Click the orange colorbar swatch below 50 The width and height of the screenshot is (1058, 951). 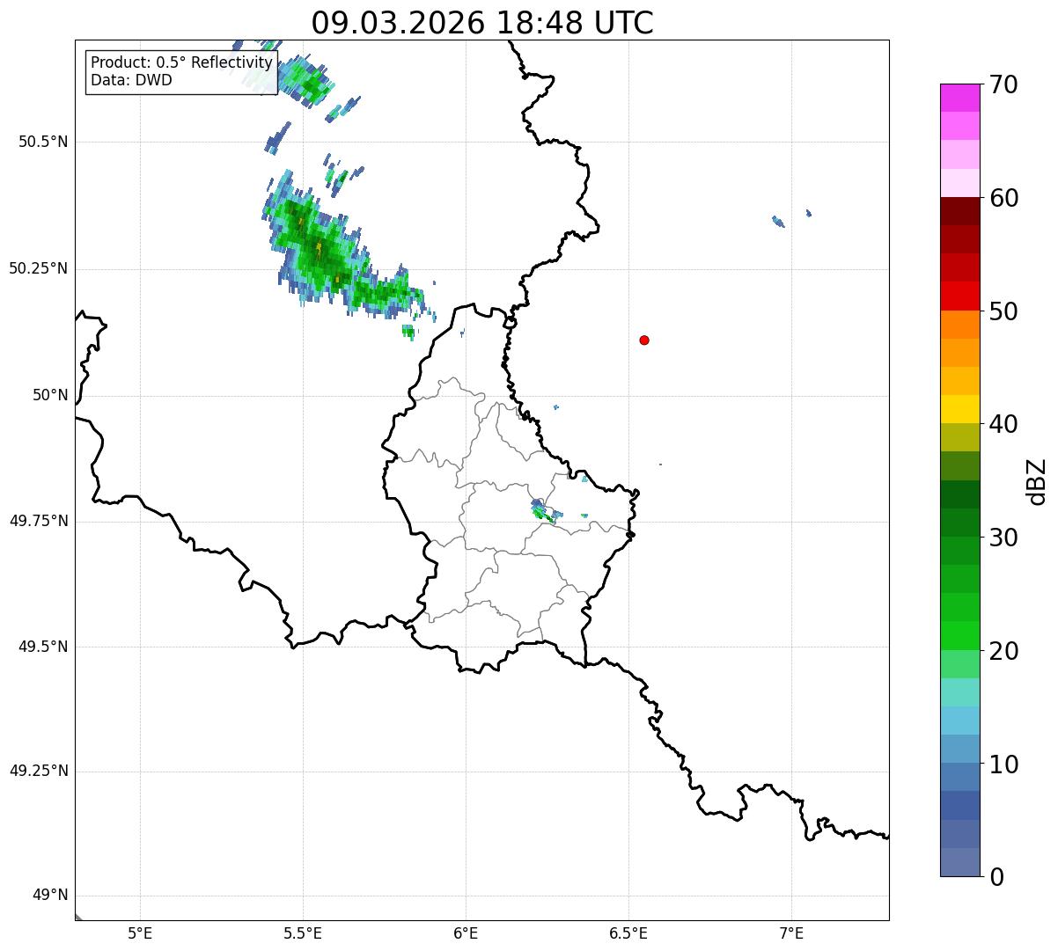pos(959,325)
